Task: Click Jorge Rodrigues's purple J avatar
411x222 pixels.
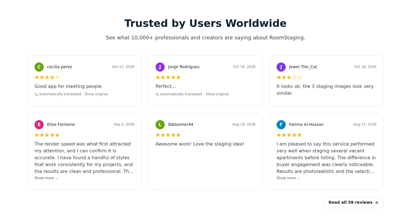Action: click(160, 67)
